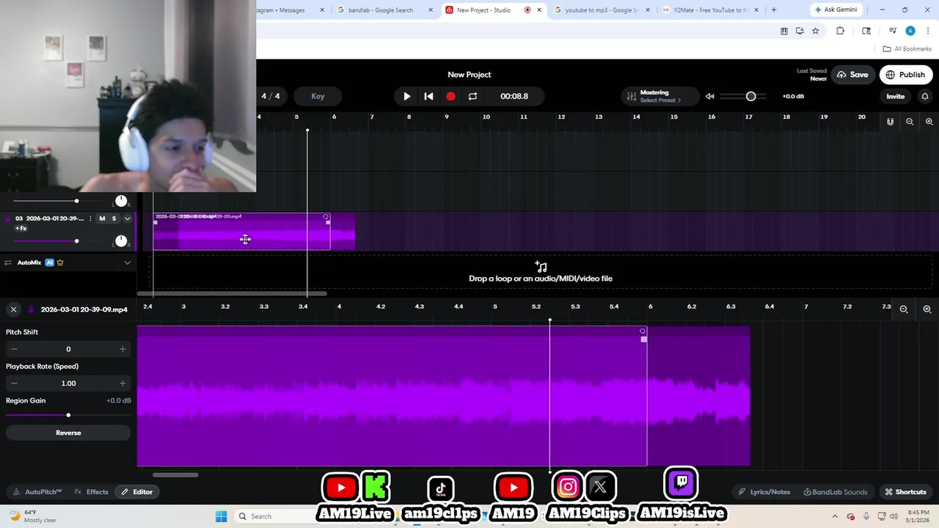Toggle the loop cycle button

pyautogui.click(x=472, y=96)
